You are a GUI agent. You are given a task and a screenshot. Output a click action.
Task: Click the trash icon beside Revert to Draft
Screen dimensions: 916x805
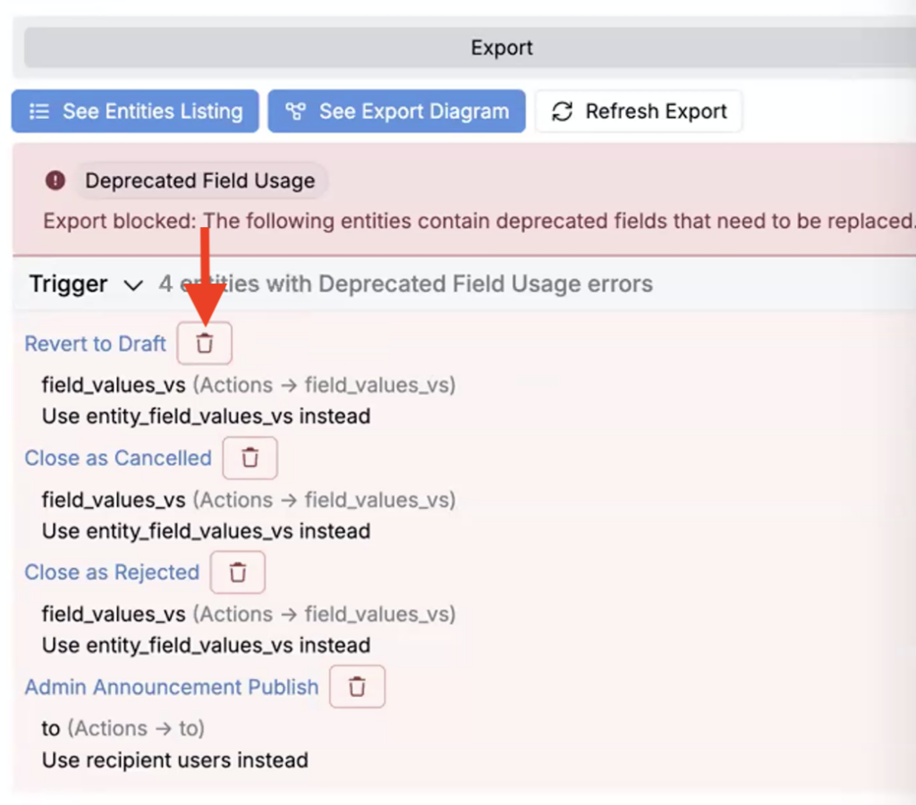[x=205, y=343]
